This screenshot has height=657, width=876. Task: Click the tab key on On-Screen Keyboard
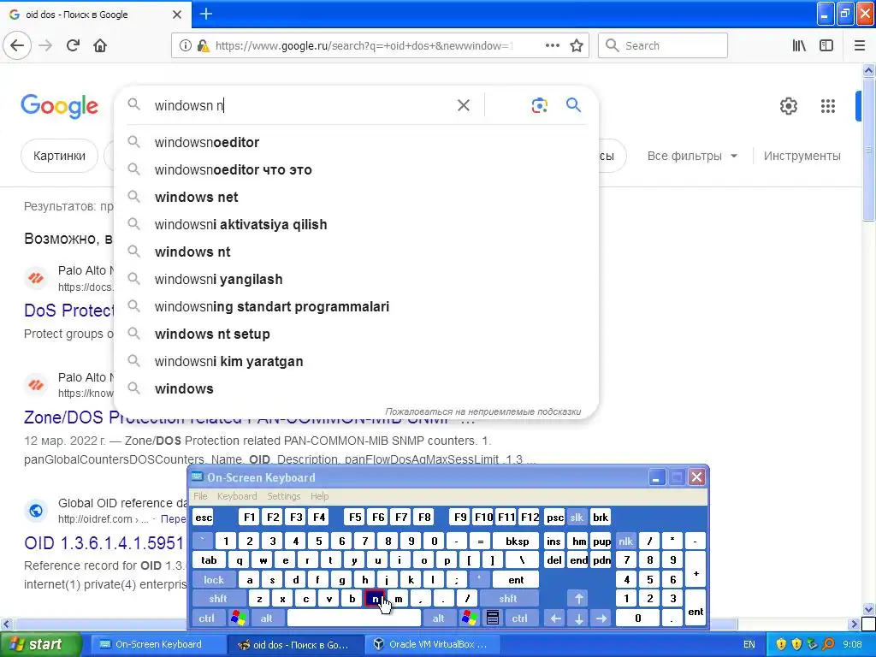pos(209,560)
